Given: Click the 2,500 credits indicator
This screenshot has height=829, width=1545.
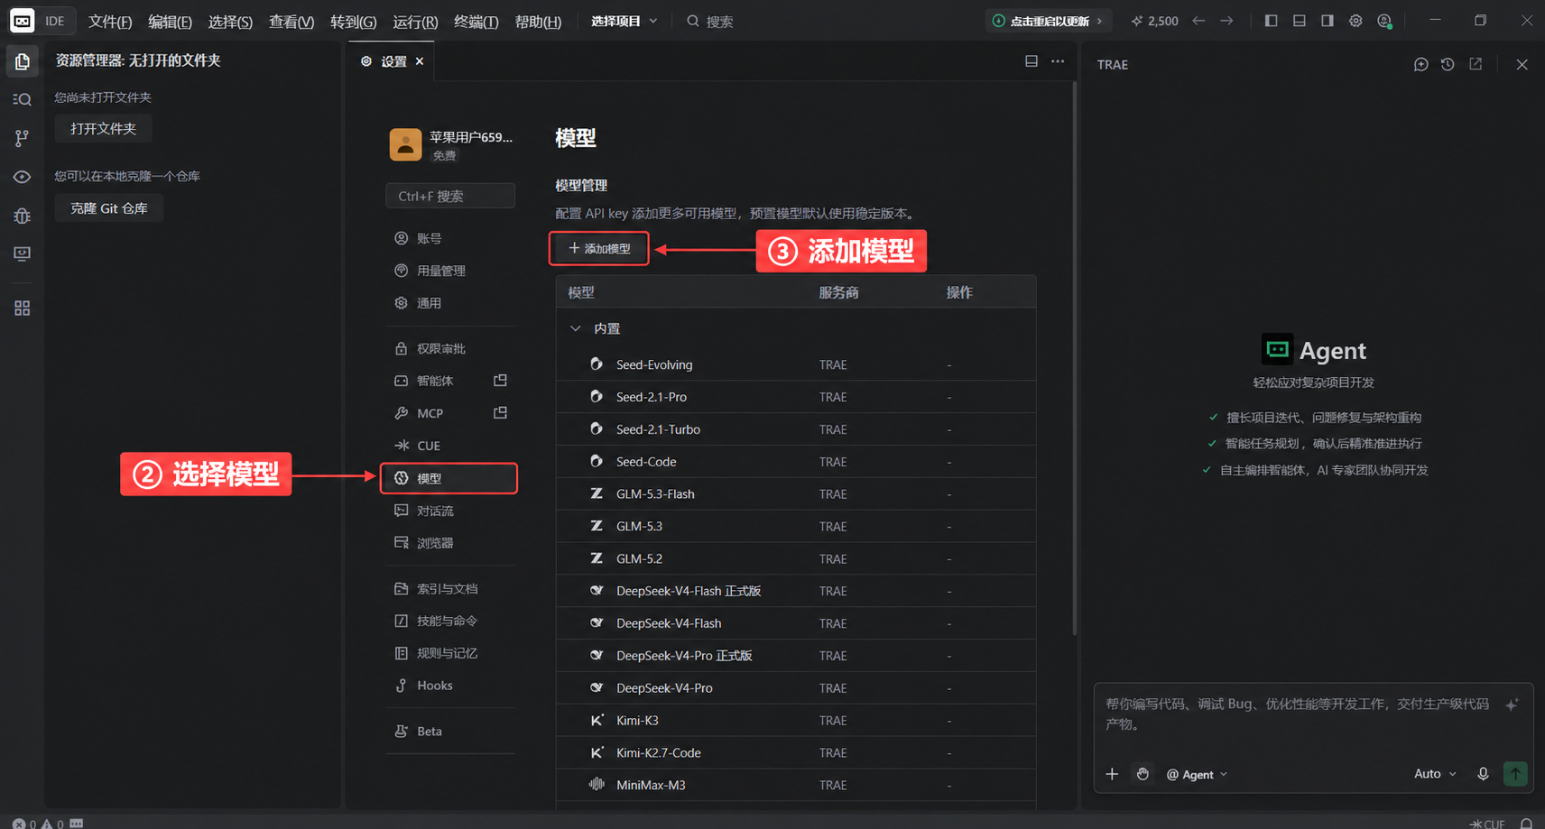Looking at the screenshot, I should [1154, 21].
